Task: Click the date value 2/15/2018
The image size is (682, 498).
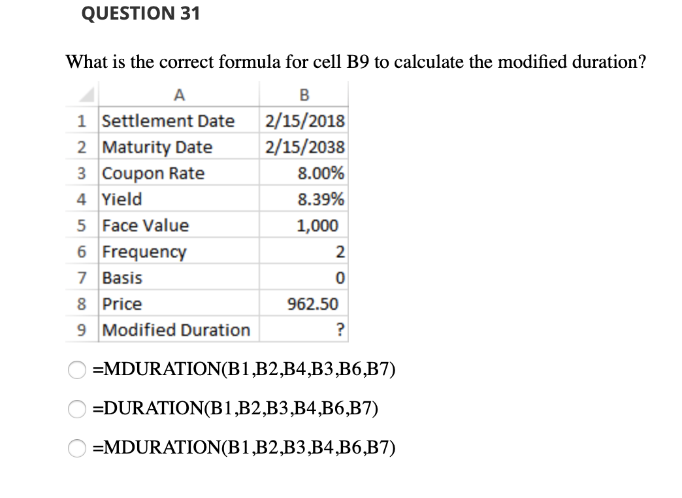Action: 304,121
